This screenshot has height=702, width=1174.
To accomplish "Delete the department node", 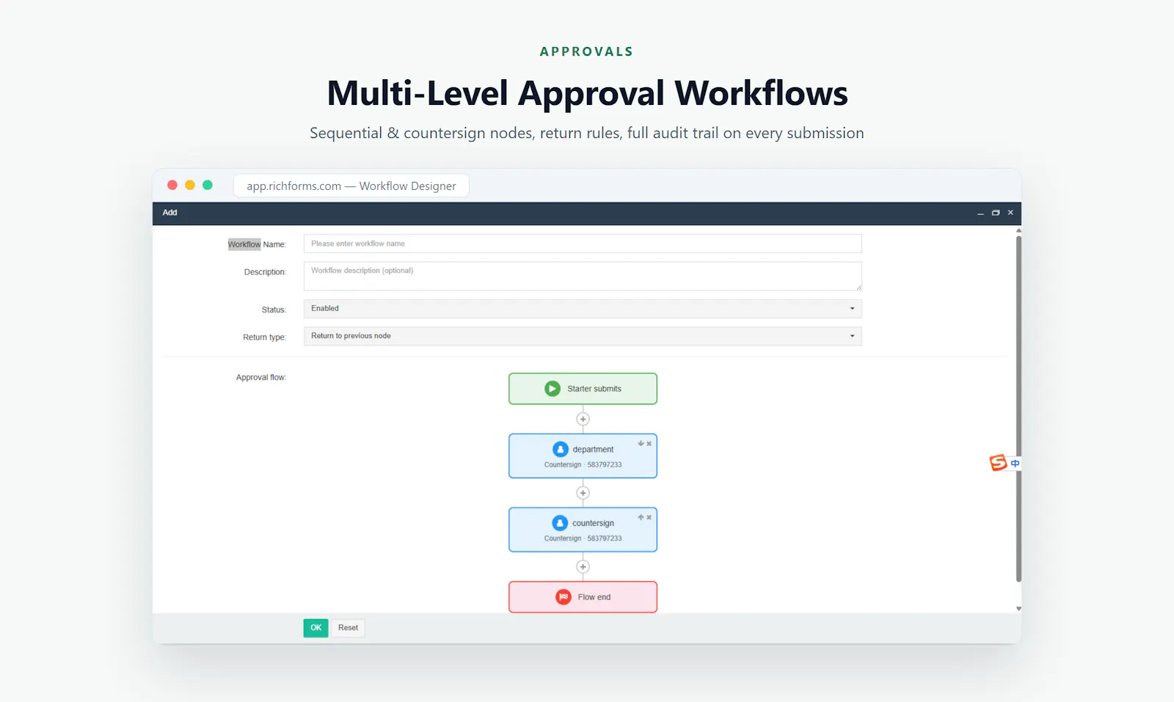I will click(649, 443).
